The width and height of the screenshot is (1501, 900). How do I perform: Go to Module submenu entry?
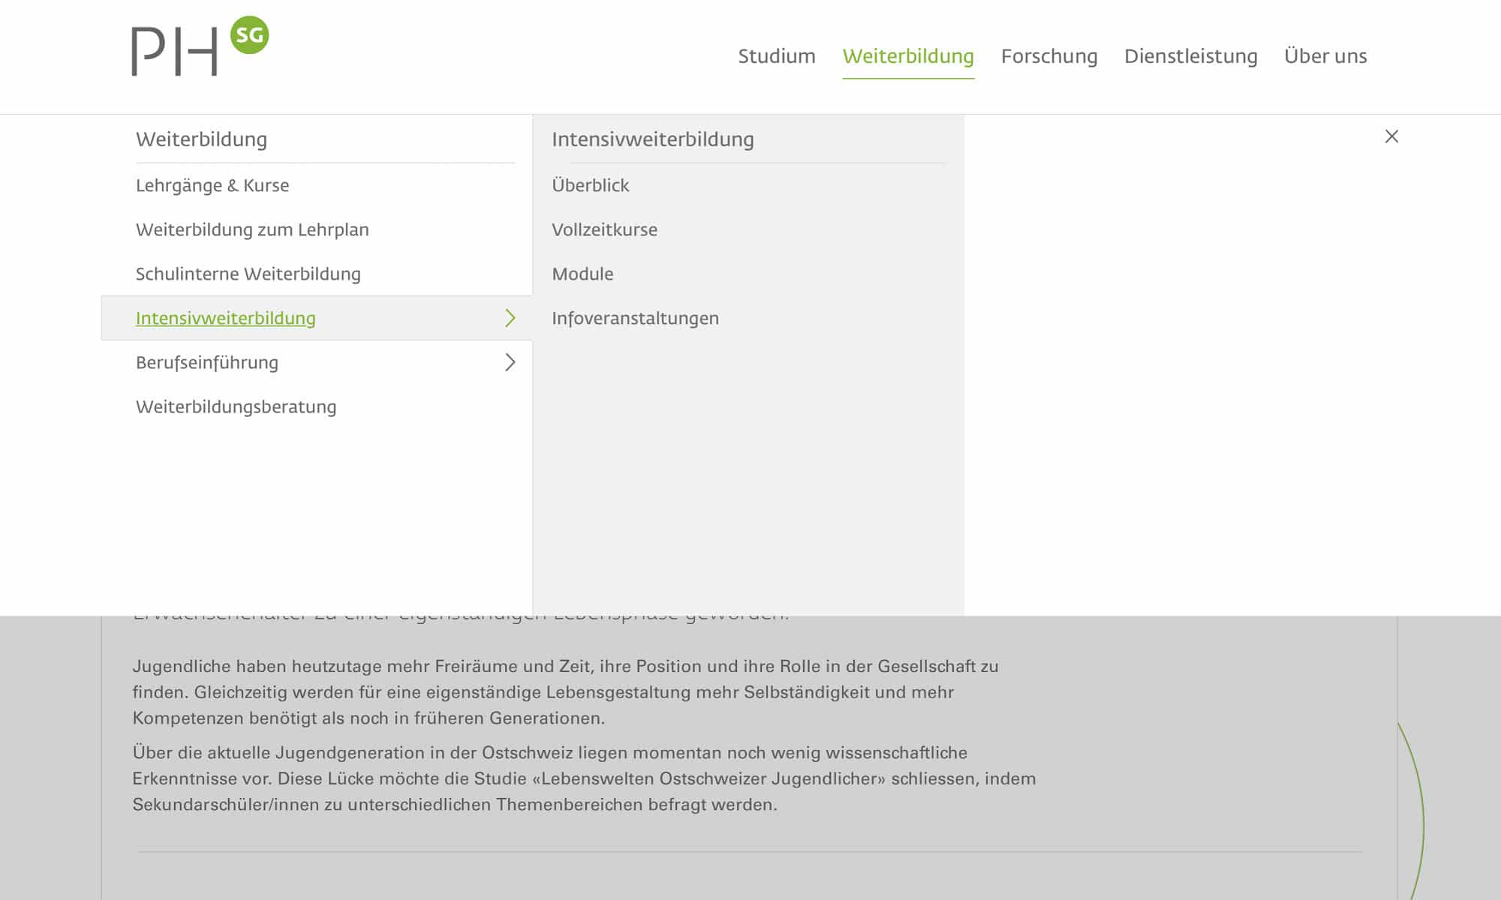[582, 274]
